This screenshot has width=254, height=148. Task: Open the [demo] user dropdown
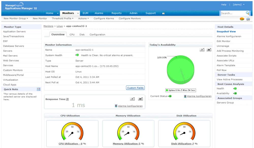click(239, 5)
